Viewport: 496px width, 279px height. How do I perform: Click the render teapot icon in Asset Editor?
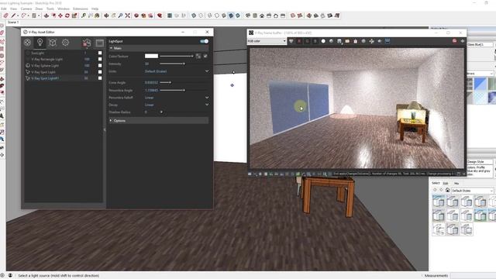coord(87,43)
